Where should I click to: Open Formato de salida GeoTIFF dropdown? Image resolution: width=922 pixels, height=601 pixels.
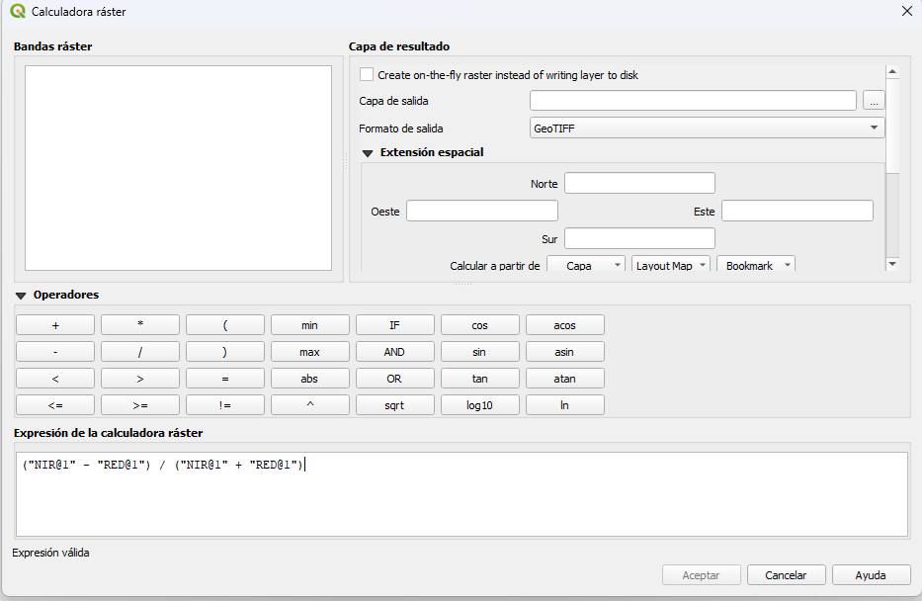coord(707,129)
